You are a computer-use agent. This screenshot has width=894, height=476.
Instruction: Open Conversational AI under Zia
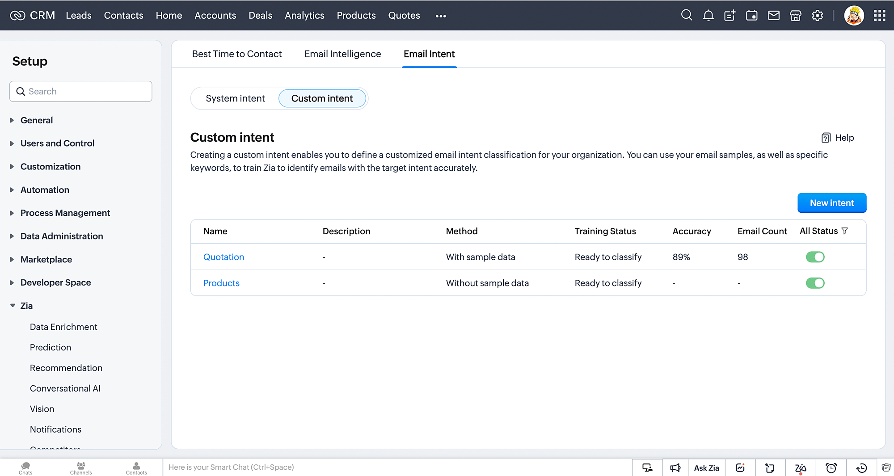[65, 388]
